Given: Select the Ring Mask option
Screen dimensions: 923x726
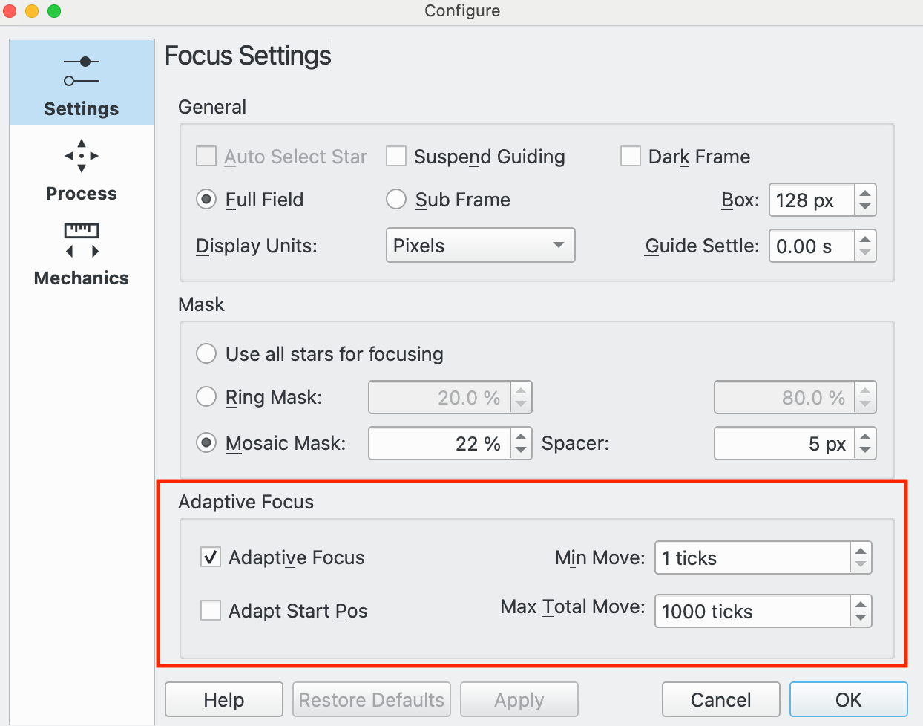Looking at the screenshot, I should pyautogui.click(x=206, y=397).
